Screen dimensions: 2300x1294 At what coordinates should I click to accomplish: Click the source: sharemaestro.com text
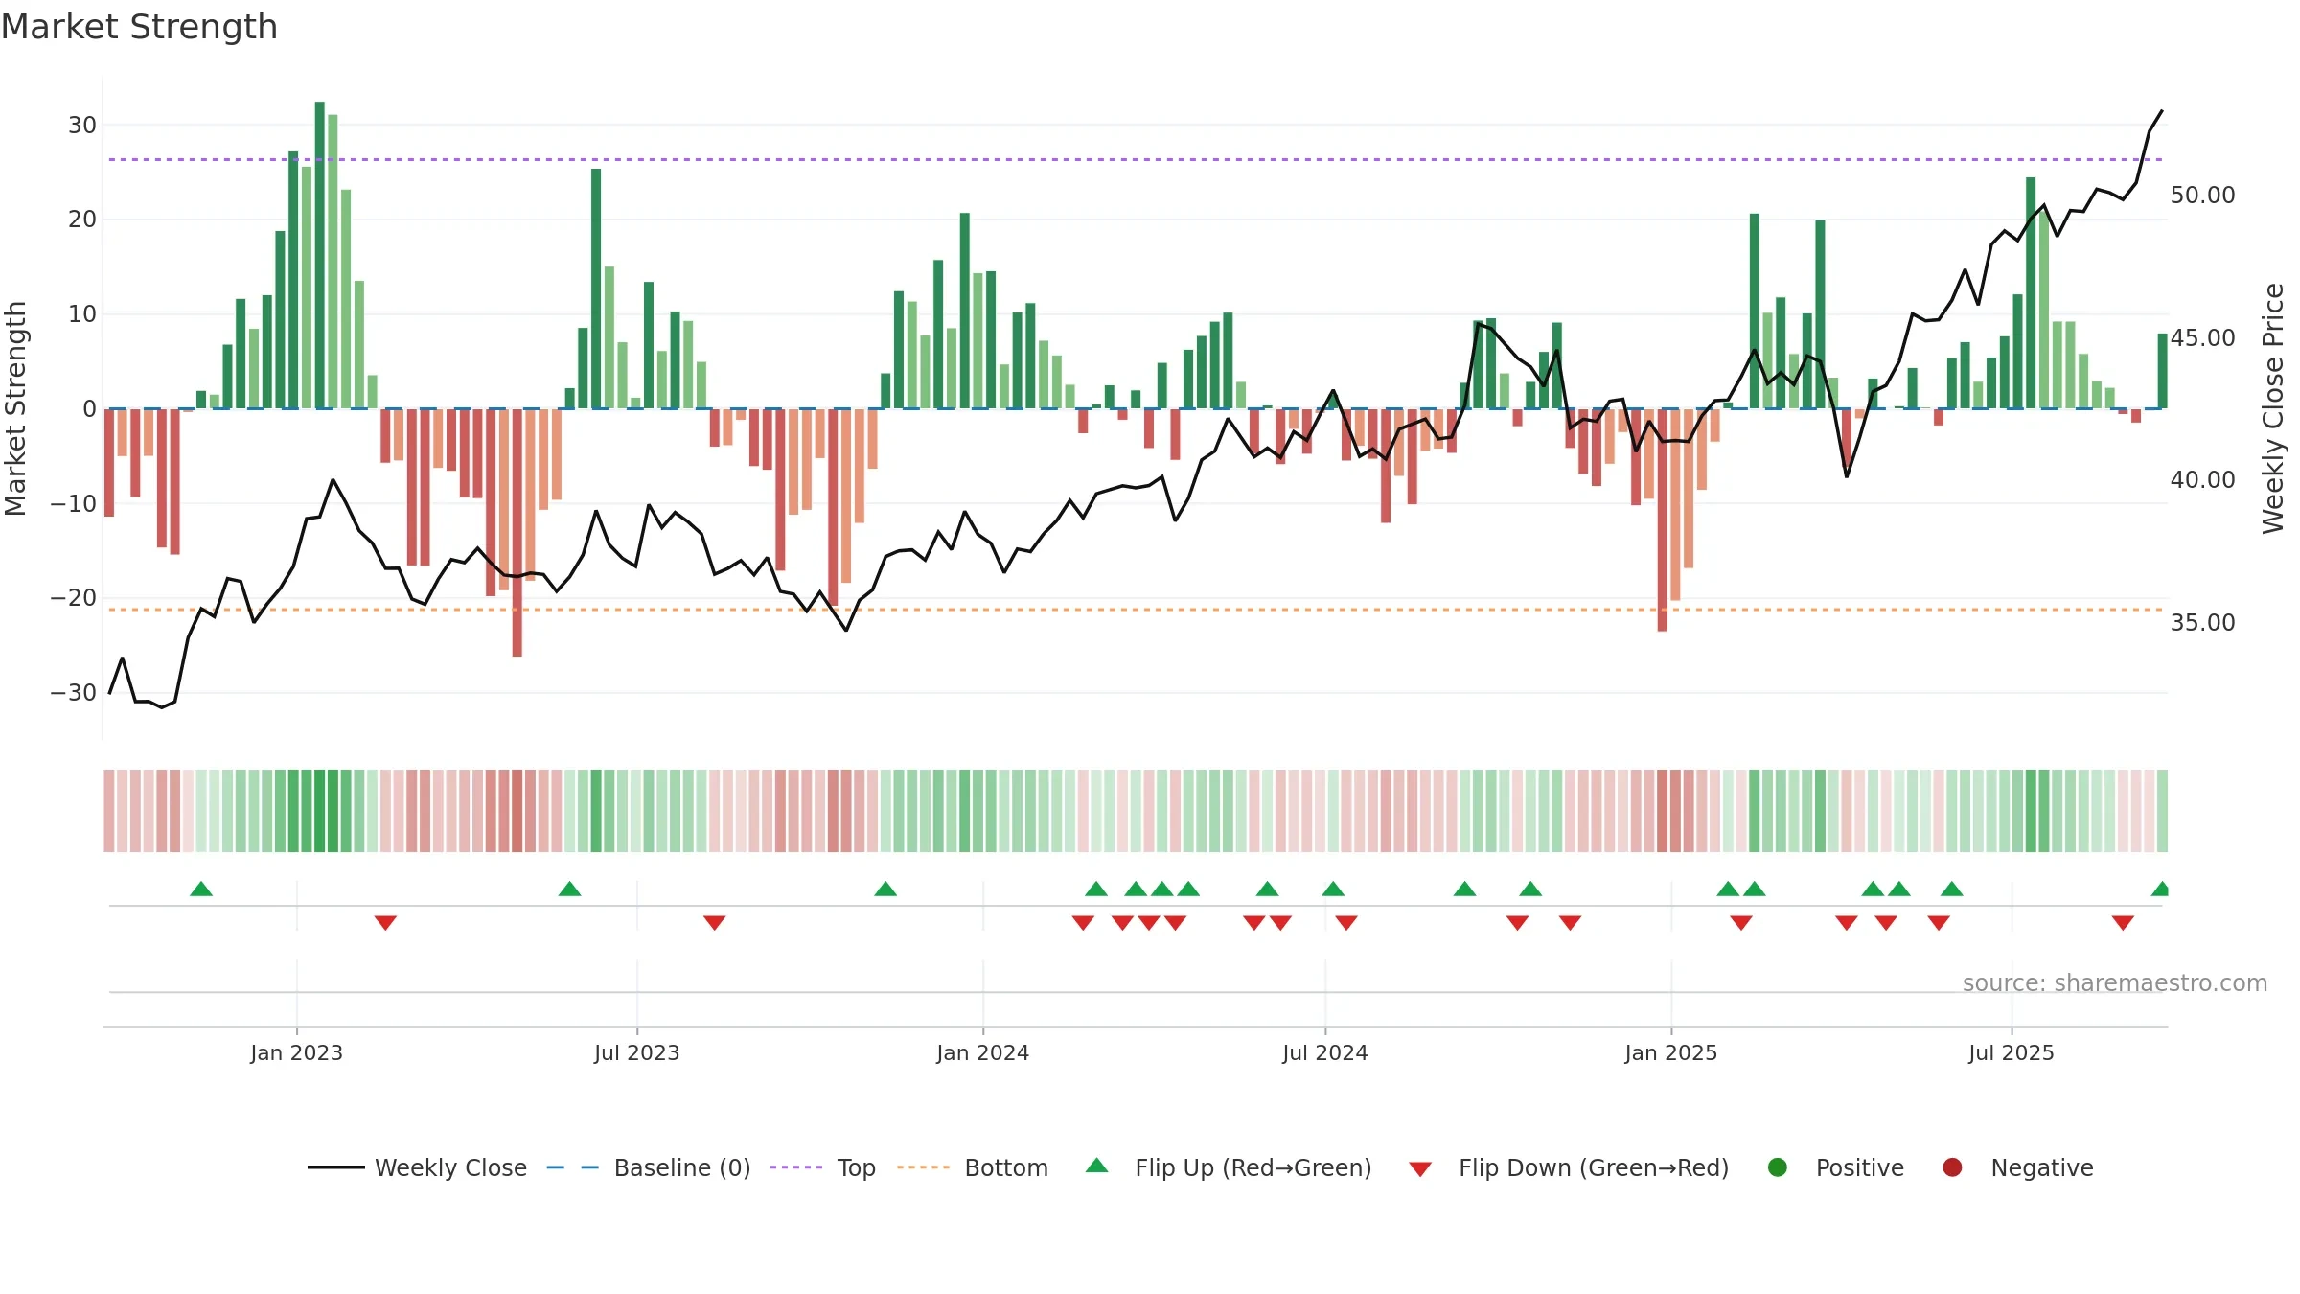point(2115,983)
